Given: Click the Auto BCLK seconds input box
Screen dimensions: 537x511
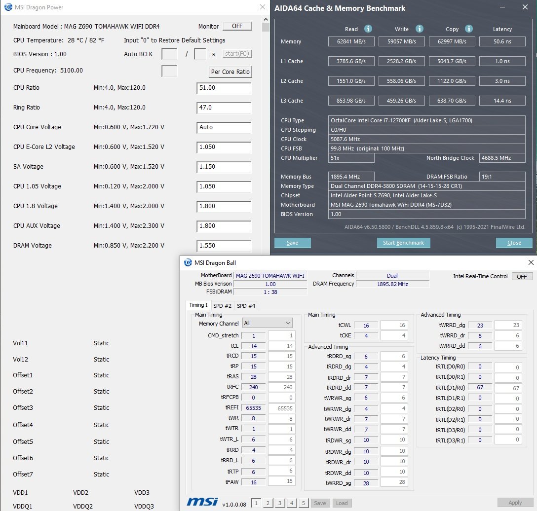Looking at the screenshot, I should tap(200, 54).
